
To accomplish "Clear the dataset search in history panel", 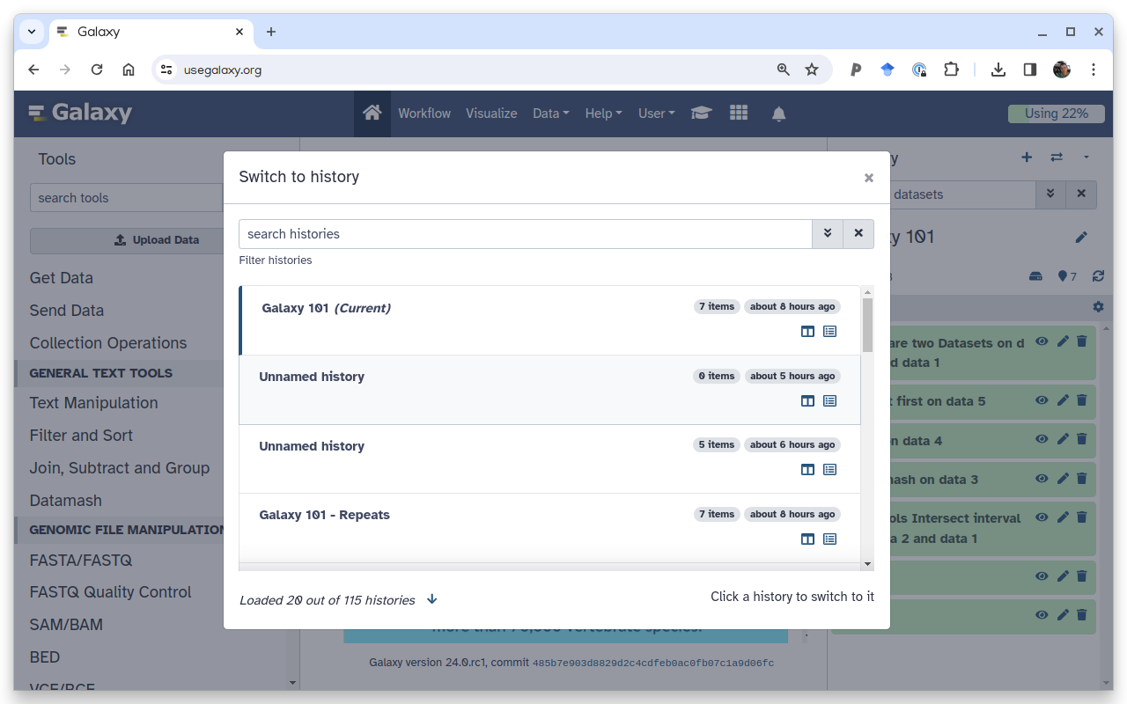I will 1081,194.
